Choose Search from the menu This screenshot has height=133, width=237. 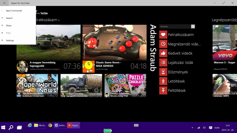(18, 18)
